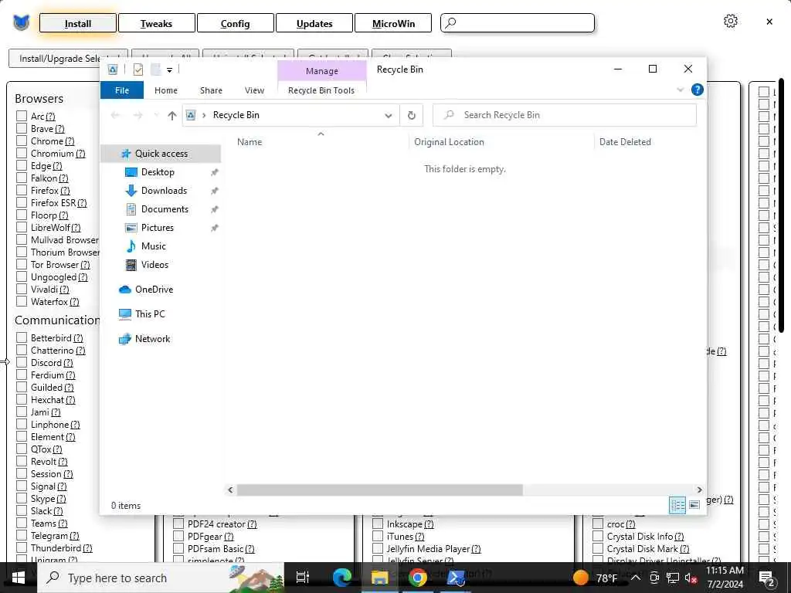Click the WinUtil vertical scrollbar thumb
Screen dimensions: 791x593
[x=782, y=205]
